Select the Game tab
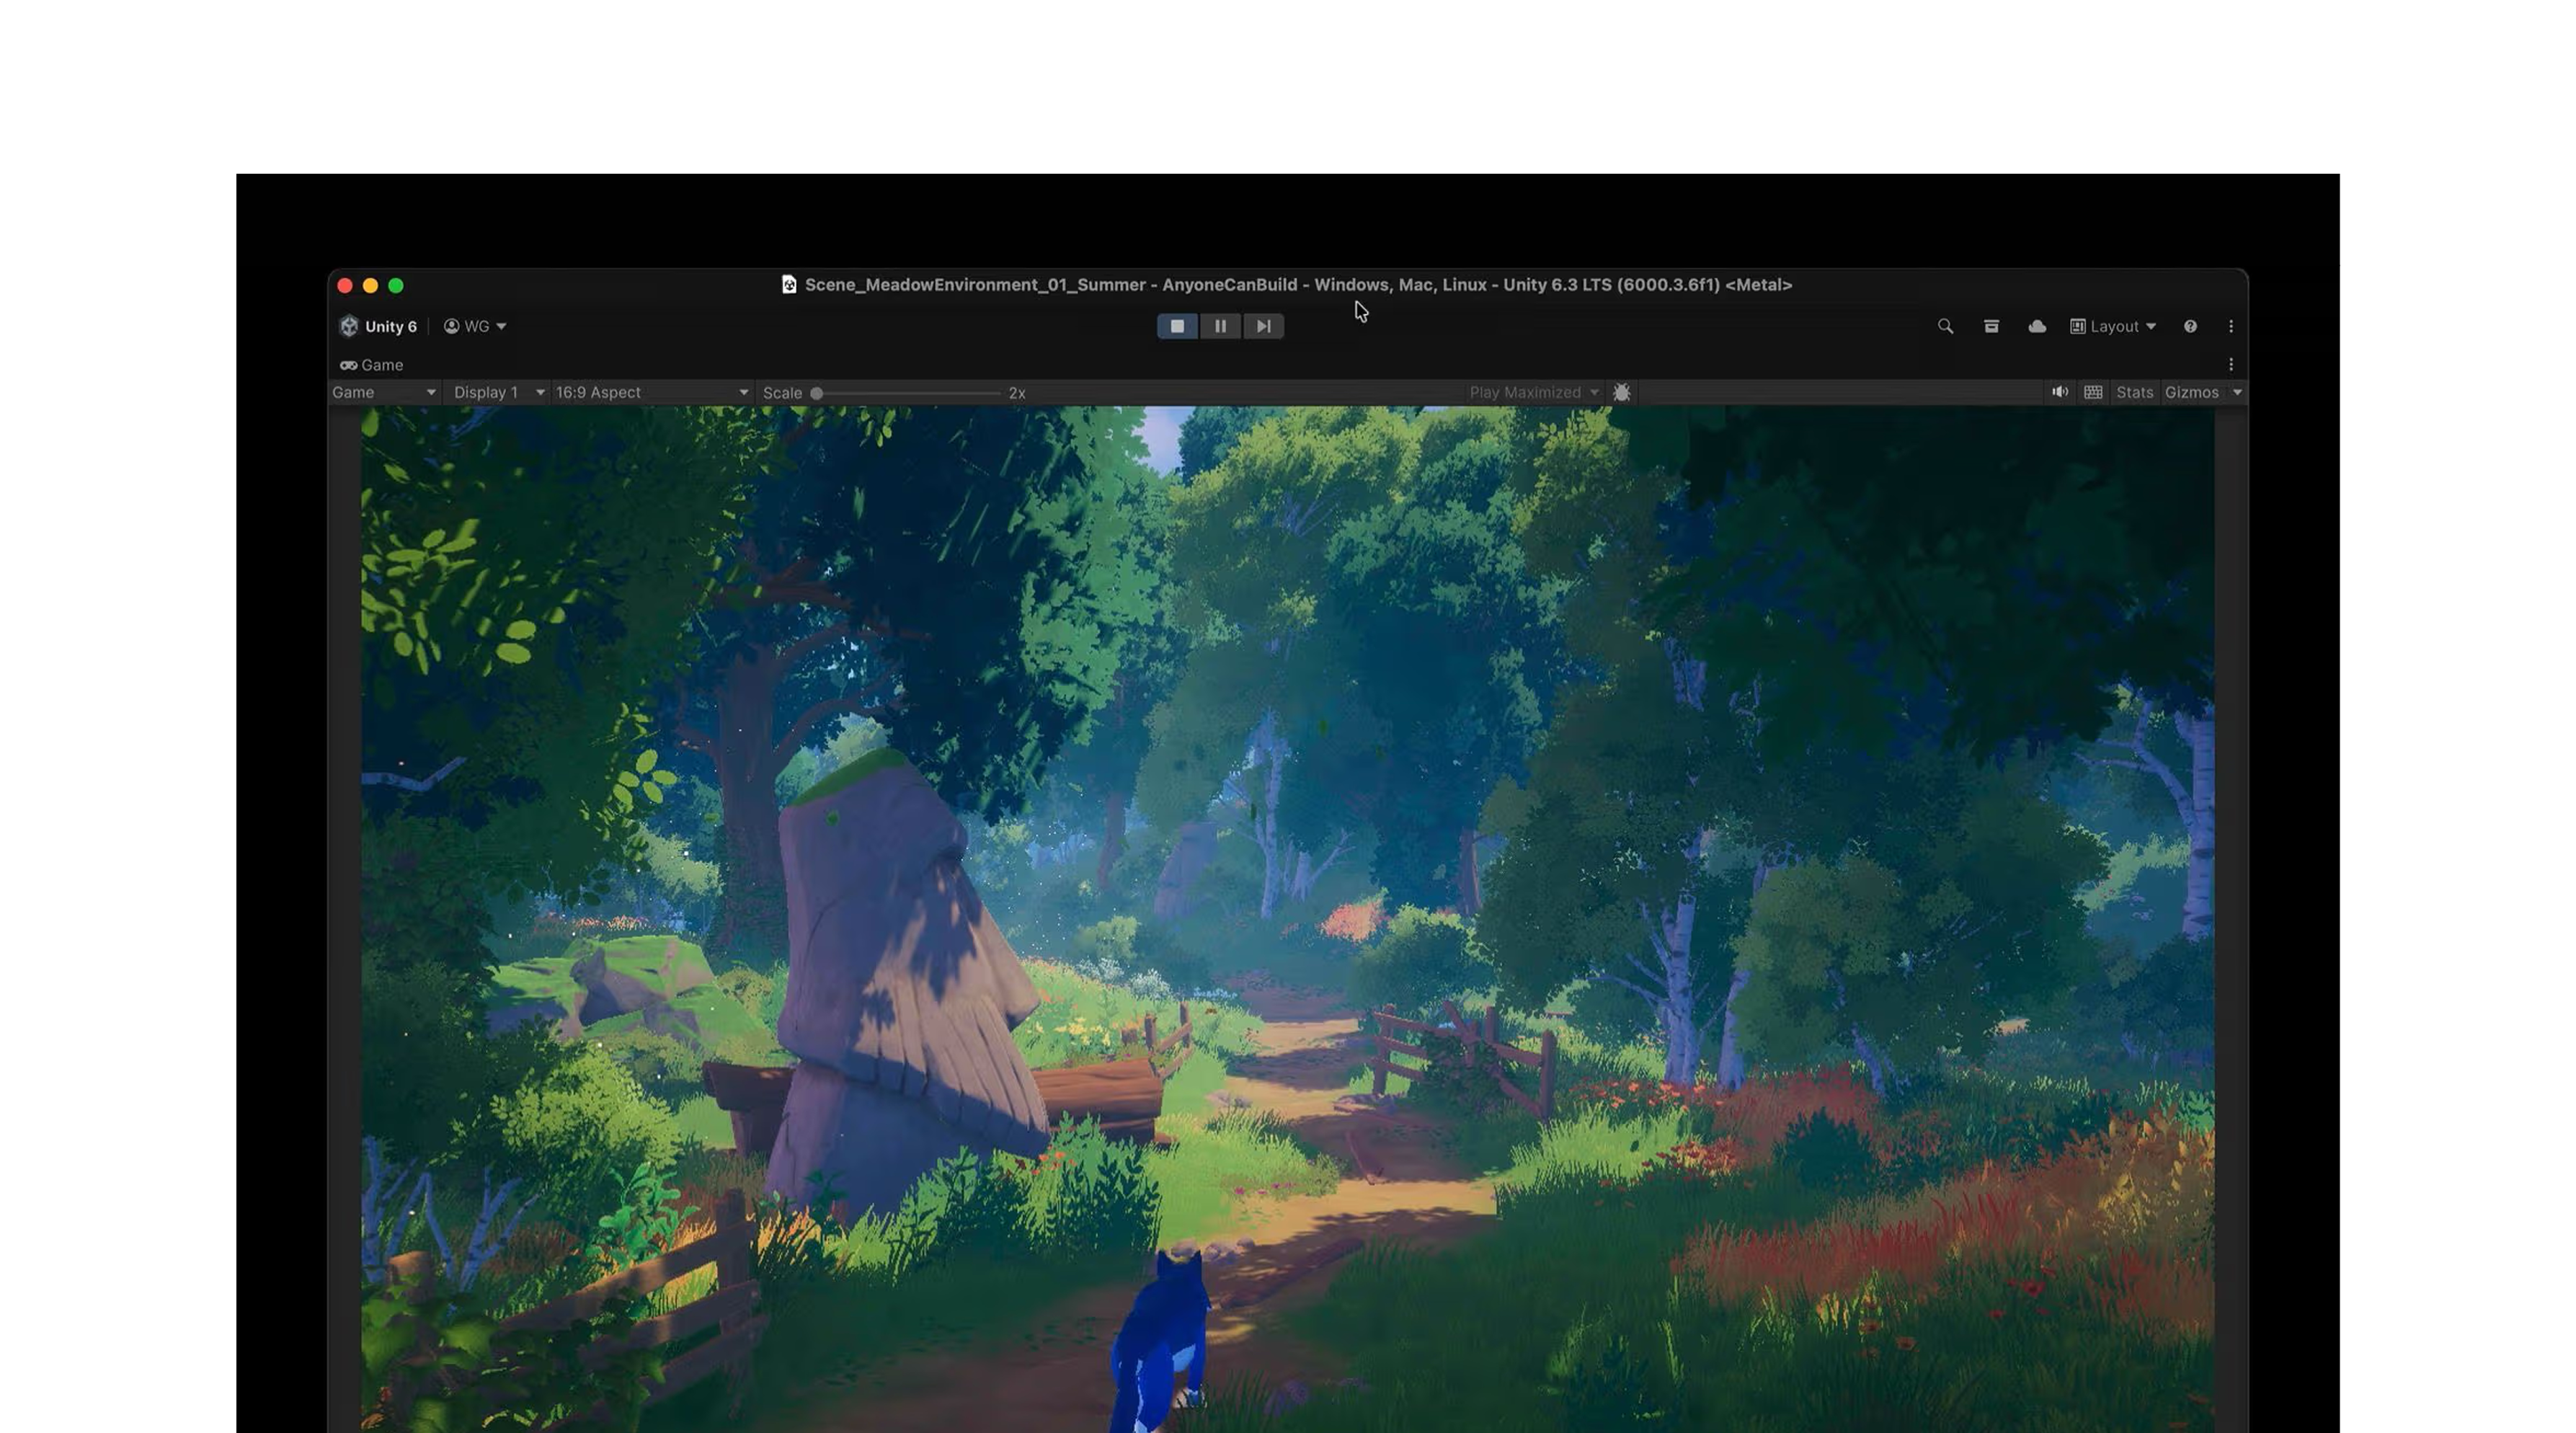This screenshot has height=1433, width=2576. coord(372,365)
